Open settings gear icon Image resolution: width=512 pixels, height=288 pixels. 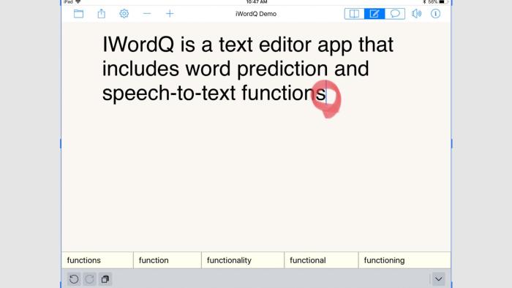tap(124, 14)
